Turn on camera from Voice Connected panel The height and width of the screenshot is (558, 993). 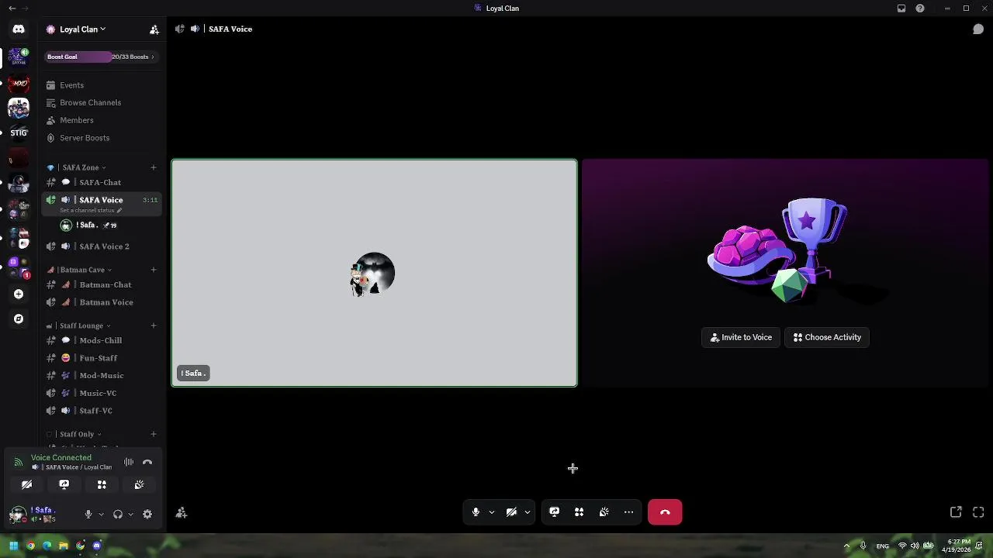(27, 484)
